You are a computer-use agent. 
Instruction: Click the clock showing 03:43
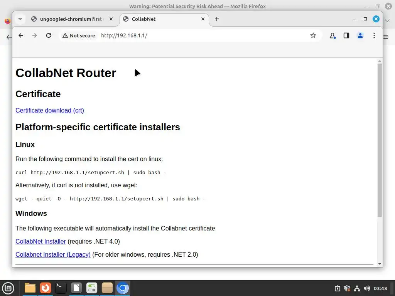380,288
